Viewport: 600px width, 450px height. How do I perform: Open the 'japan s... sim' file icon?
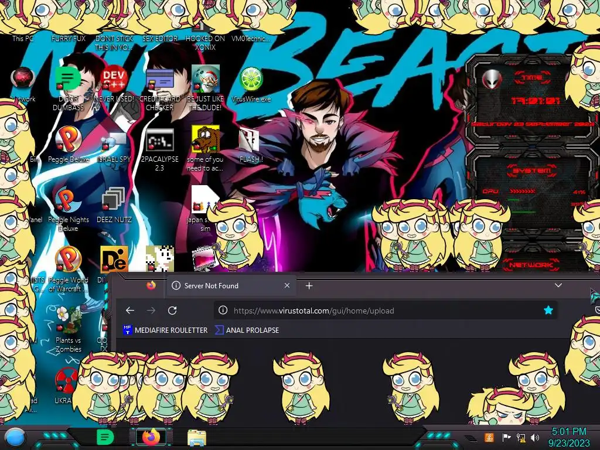tap(203, 200)
